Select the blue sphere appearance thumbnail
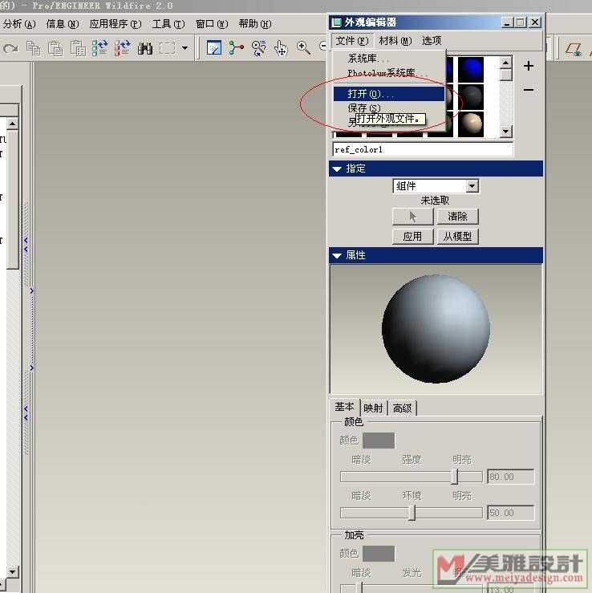This screenshot has height=593, width=592. click(471, 69)
